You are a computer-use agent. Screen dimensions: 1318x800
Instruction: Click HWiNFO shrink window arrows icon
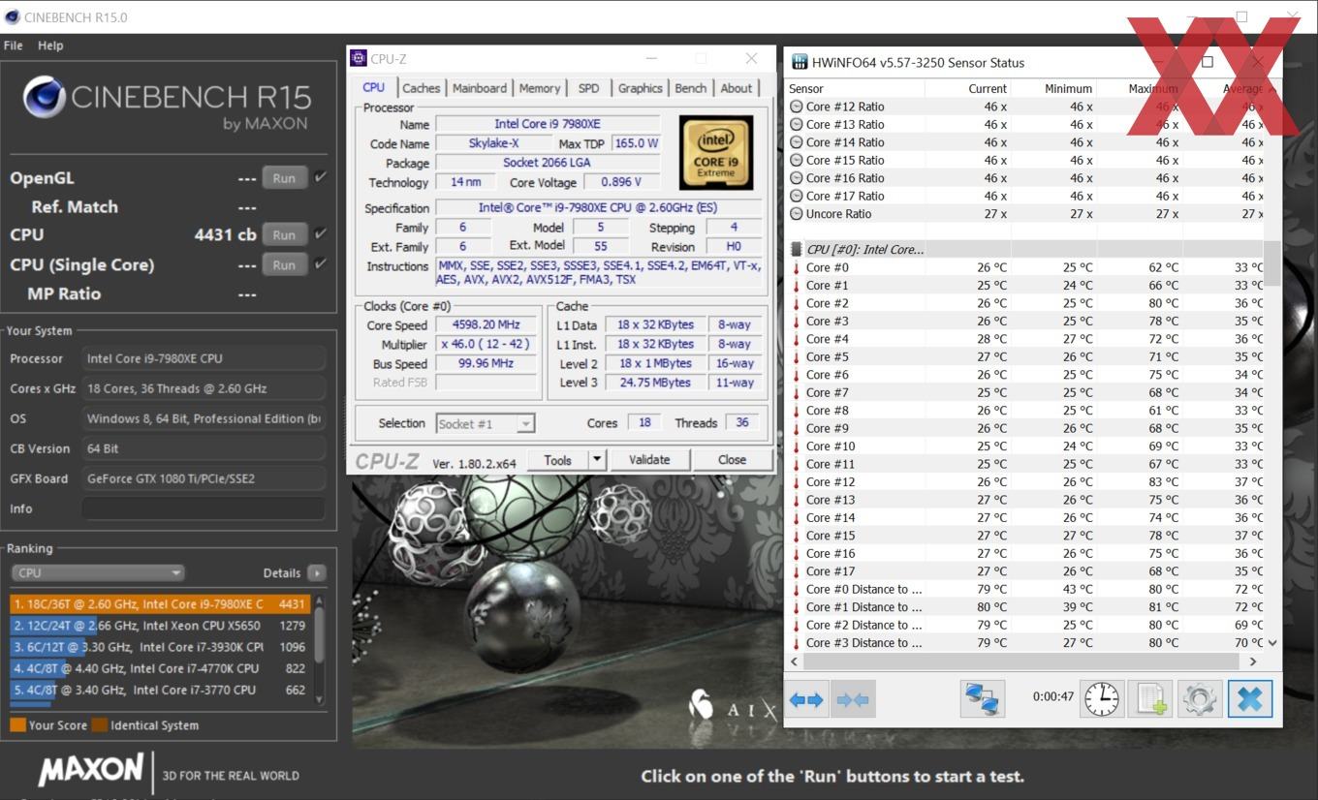[x=853, y=699]
